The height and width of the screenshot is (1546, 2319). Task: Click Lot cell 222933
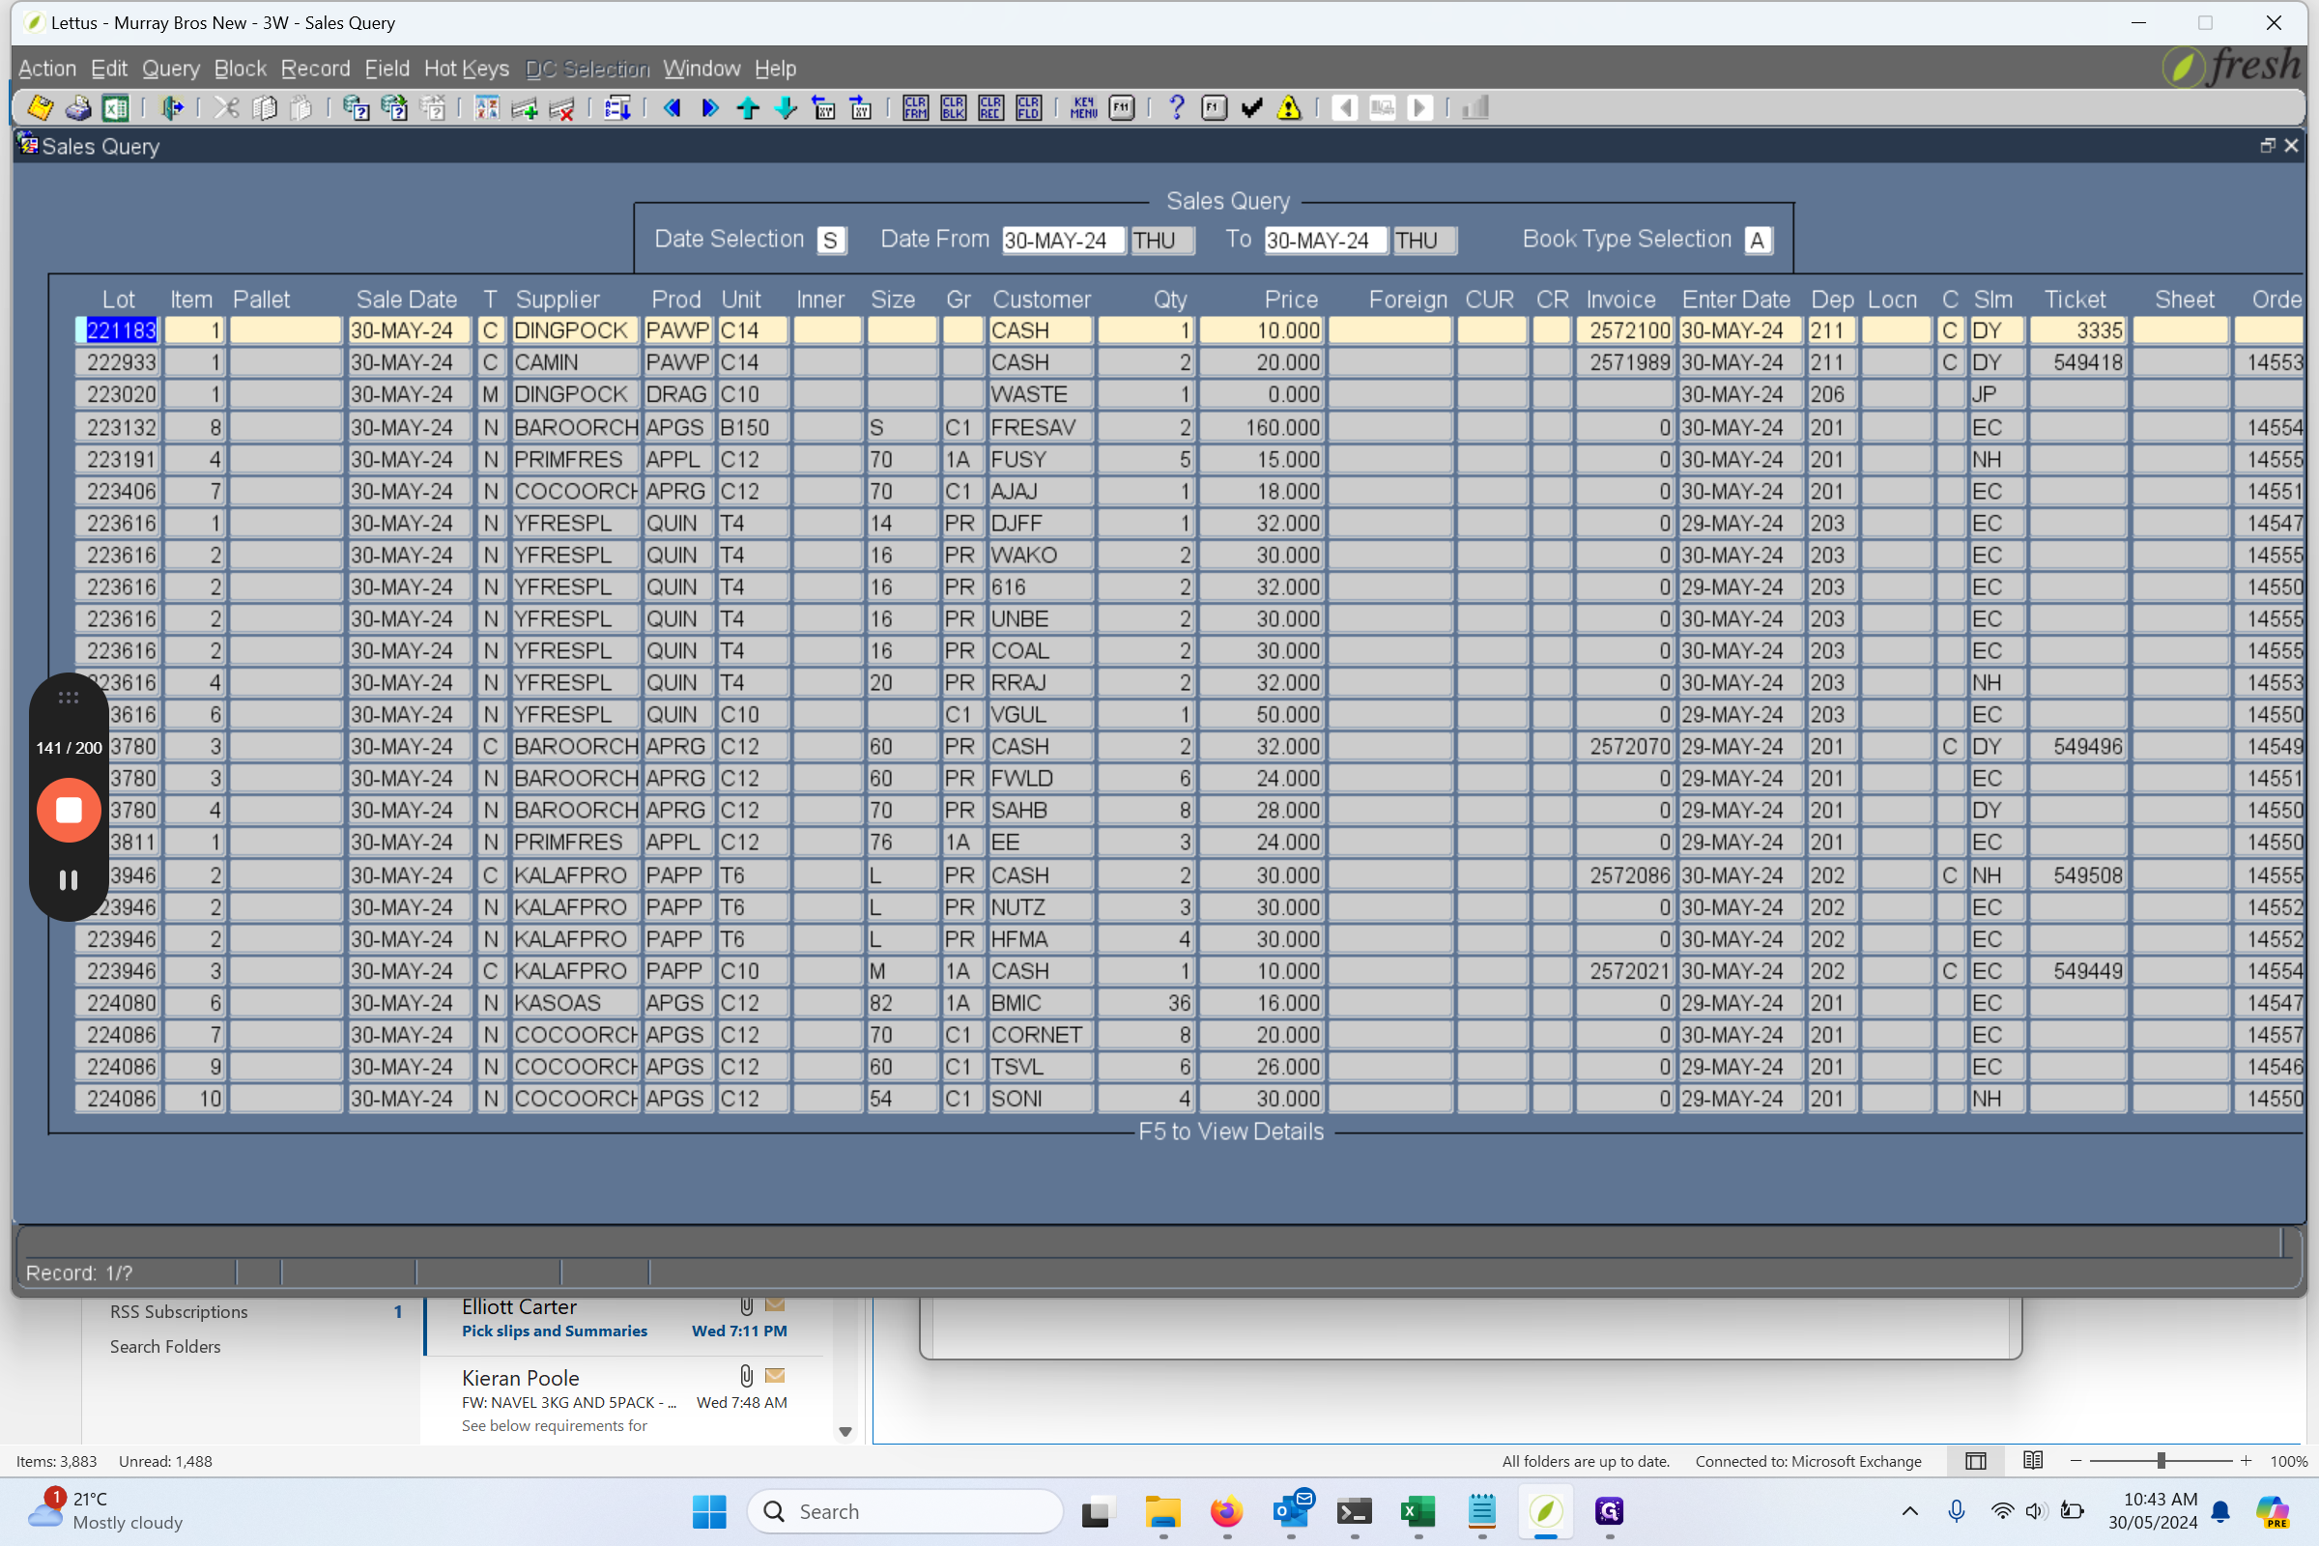118,361
